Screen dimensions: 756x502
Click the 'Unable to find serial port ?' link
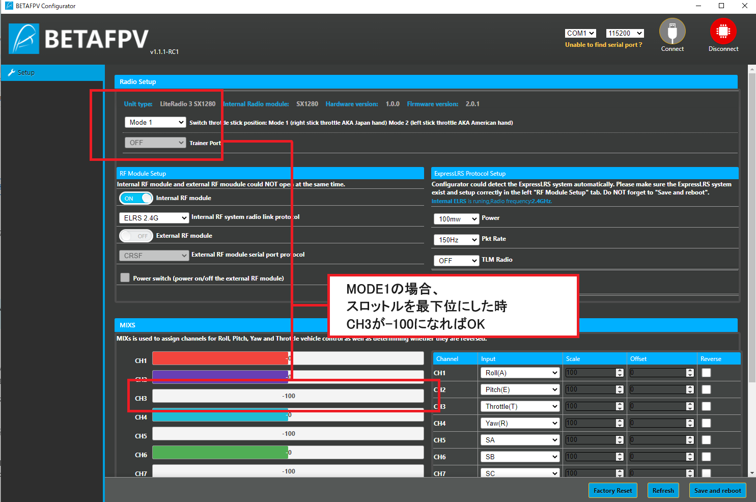click(603, 45)
